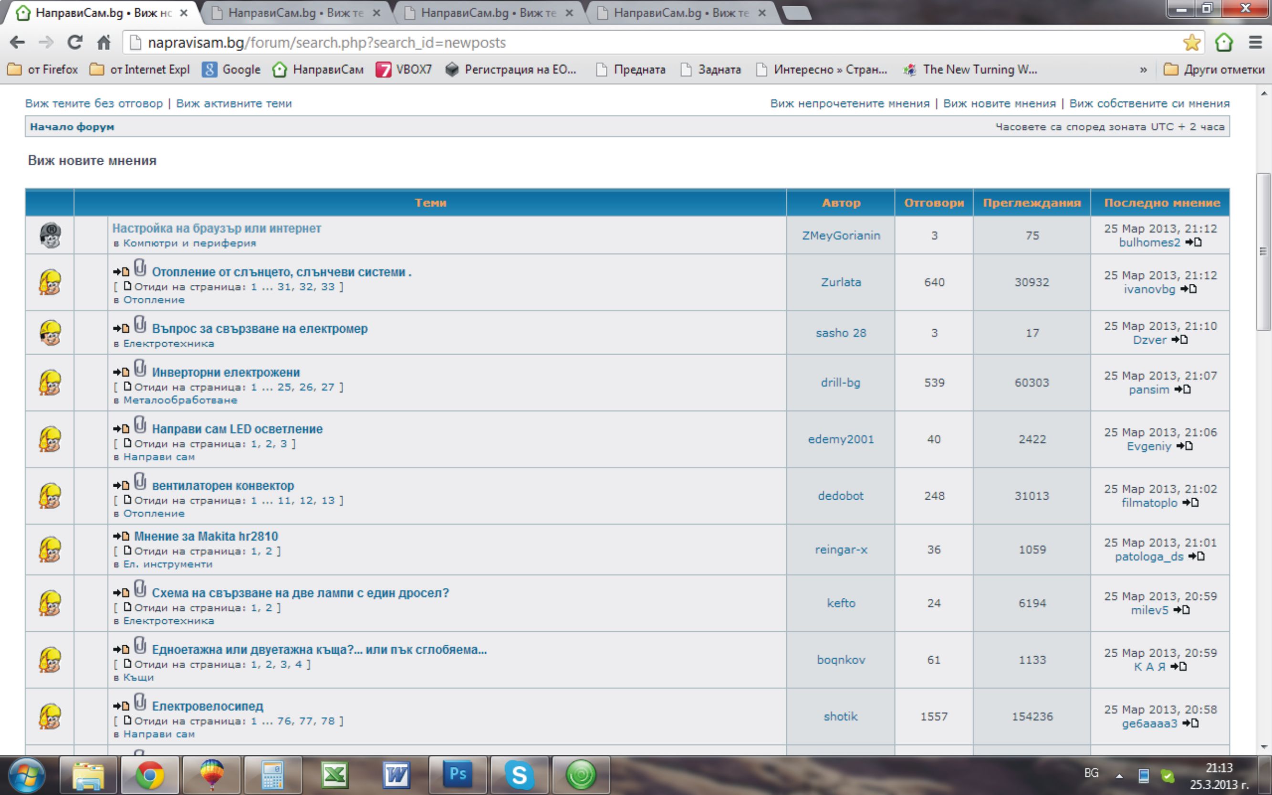
Task: Click Виж активните теми link
Action: 234,104
